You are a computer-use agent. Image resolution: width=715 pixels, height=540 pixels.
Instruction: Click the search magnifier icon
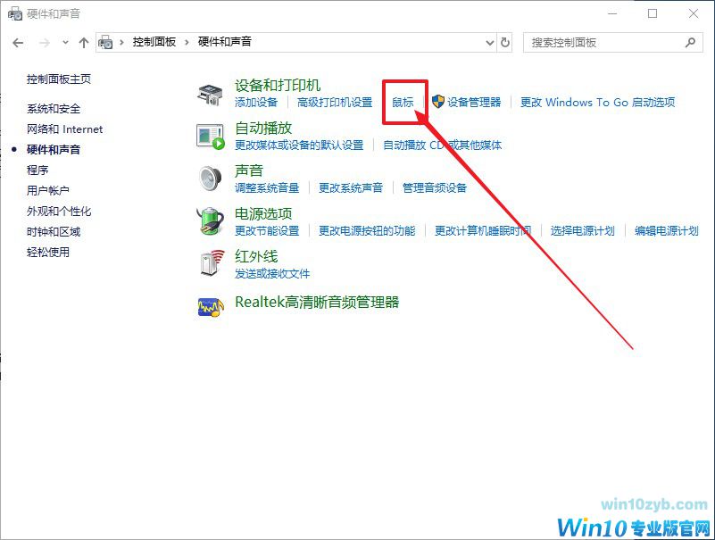690,43
